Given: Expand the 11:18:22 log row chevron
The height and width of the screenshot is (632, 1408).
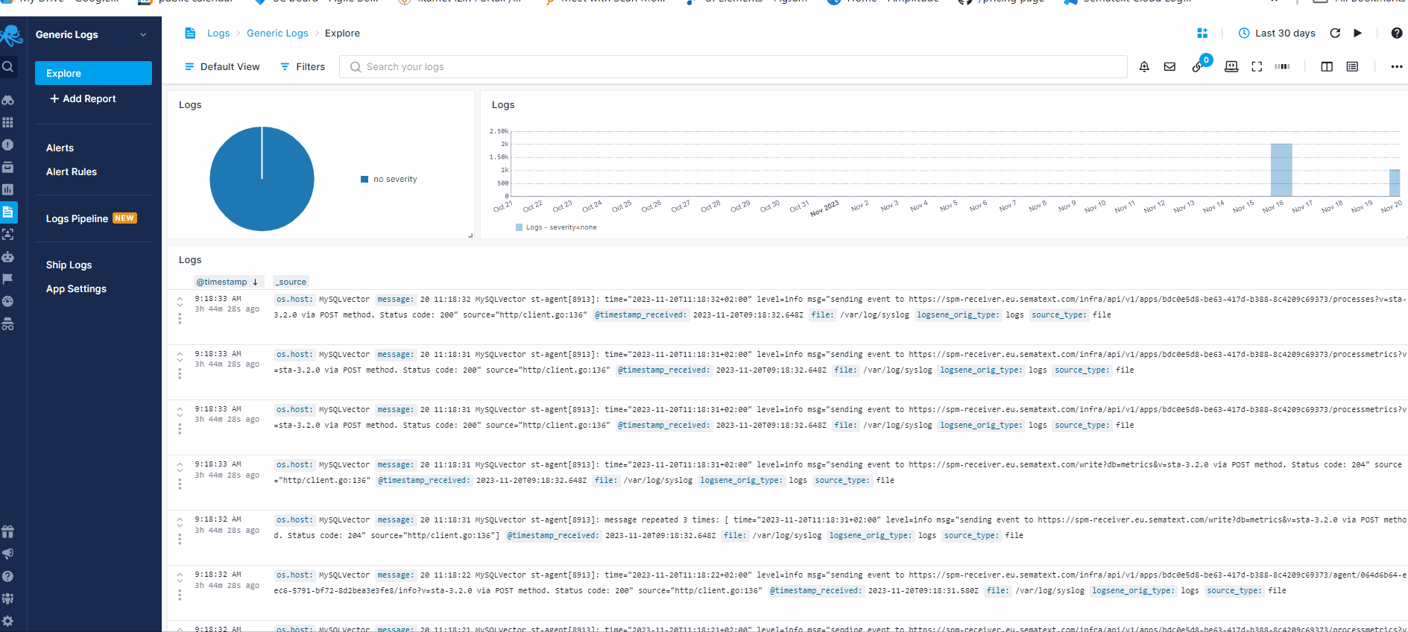Looking at the screenshot, I should click(x=180, y=578).
